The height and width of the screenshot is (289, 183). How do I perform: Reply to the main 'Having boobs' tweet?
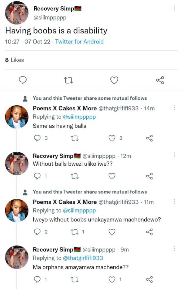pyautogui.click(x=23, y=80)
